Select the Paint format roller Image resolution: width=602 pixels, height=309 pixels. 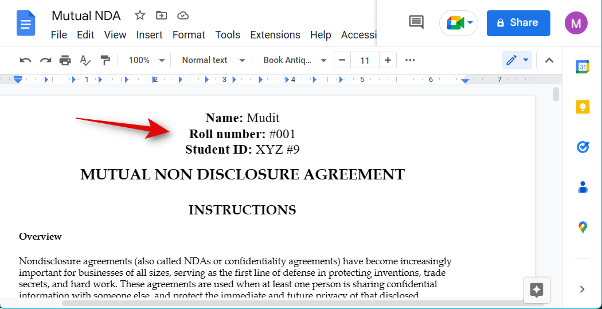pyautogui.click(x=105, y=60)
